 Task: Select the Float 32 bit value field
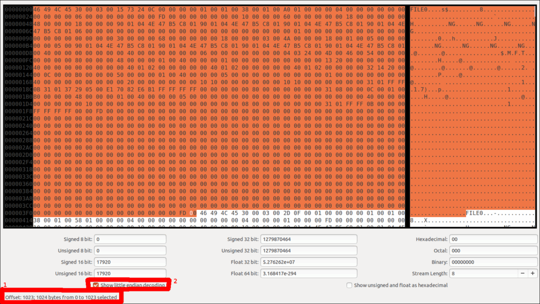(308, 262)
